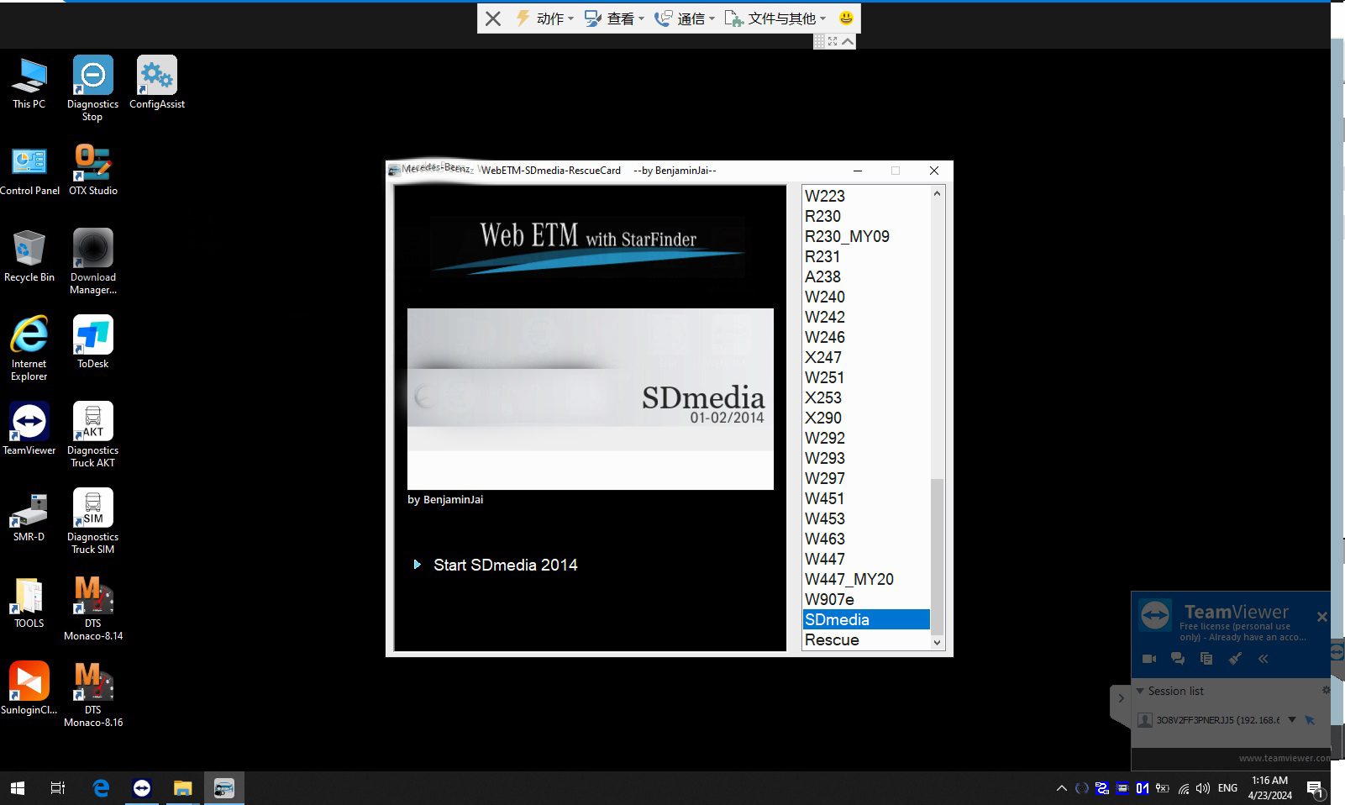Click the model list scrollbar down arrow
The image size is (1345, 805).
(x=938, y=643)
